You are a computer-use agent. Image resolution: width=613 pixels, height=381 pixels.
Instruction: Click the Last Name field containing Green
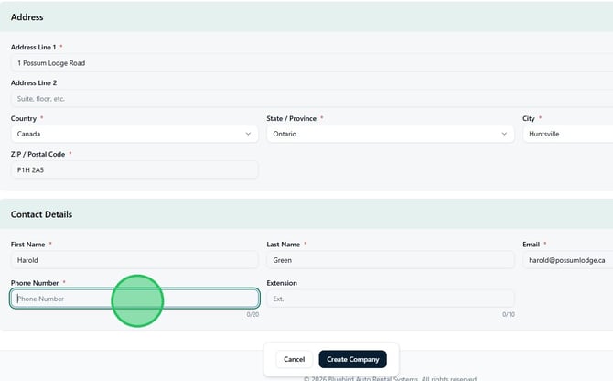click(x=391, y=260)
